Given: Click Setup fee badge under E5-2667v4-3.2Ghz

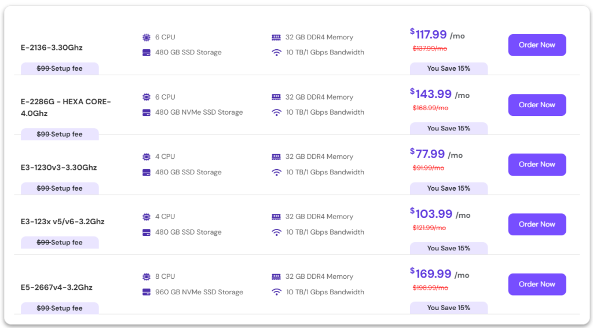Looking at the screenshot, I should click(60, 308).
